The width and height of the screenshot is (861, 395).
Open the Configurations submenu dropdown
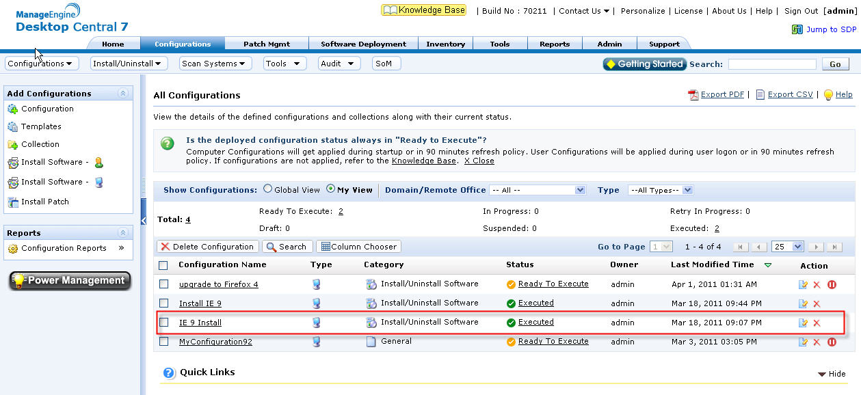[42, 64]
